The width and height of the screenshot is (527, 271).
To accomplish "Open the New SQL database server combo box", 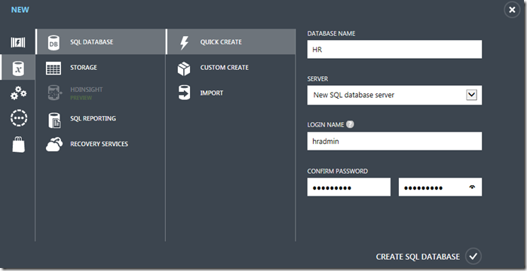I will 394,95.
